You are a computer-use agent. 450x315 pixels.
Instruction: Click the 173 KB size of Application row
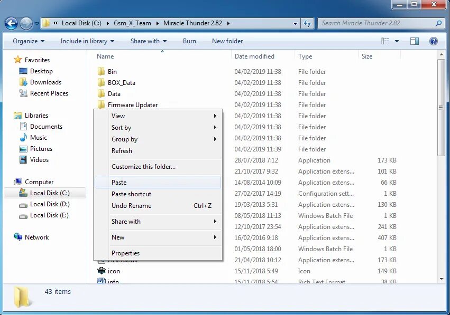pos(387,160)
